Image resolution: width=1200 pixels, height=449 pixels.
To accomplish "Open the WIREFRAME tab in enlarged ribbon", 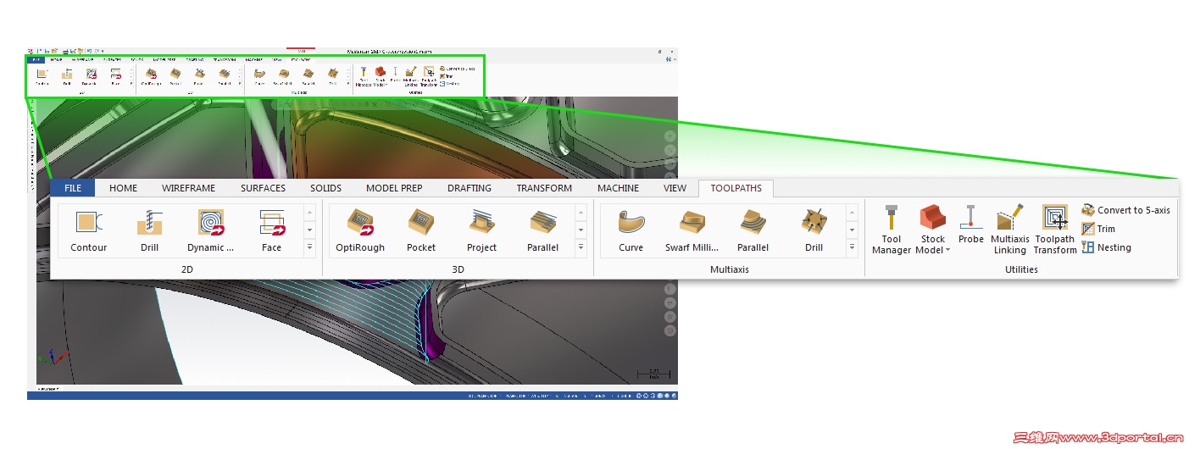I will pyautogui.click(x=188, y=188).
